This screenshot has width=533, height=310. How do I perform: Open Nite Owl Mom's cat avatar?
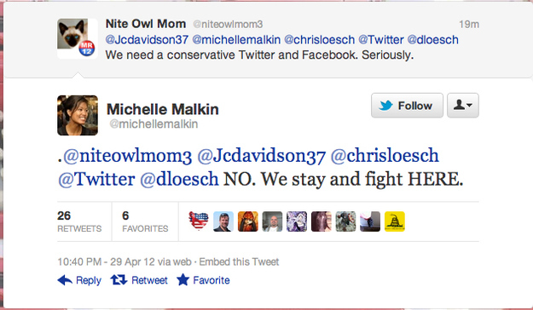point(78,38)
